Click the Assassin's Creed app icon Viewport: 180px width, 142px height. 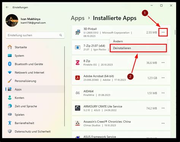pos(77,123)
